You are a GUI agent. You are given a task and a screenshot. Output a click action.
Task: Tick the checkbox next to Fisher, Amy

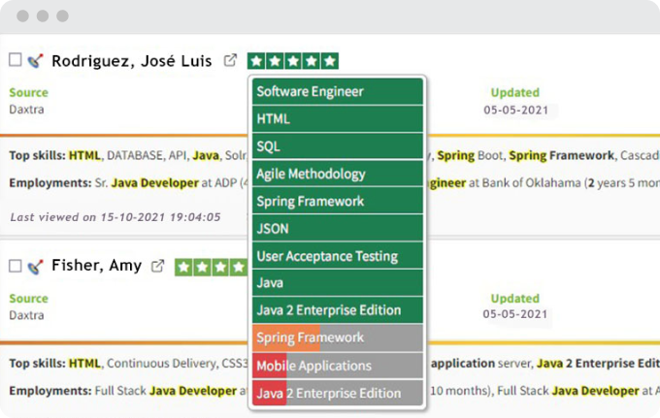tap(15, 266)
